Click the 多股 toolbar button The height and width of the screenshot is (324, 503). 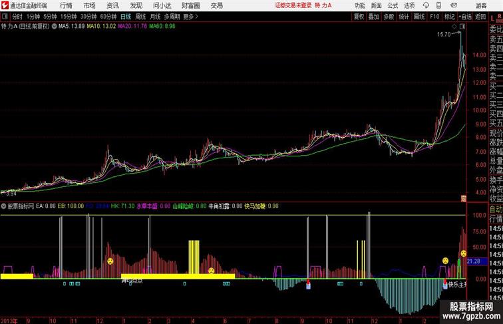click(389, 17)
